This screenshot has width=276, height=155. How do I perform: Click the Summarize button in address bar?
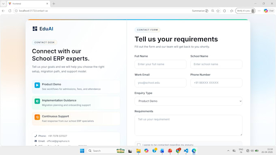click(200, 11)
